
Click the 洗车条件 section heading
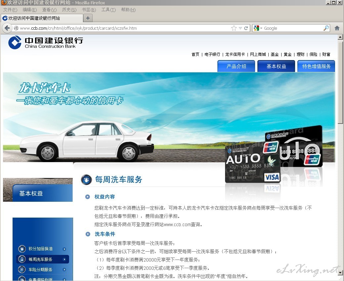(105, 234)
